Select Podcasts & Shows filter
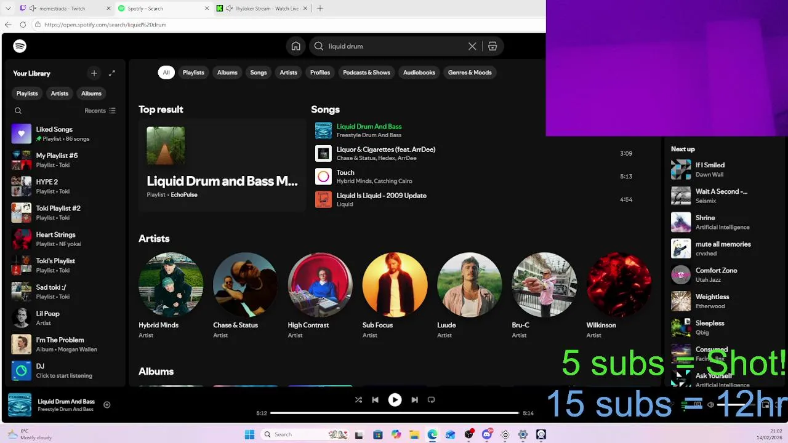This screenshot has height=443, width=788. click(x=366, y=73)
